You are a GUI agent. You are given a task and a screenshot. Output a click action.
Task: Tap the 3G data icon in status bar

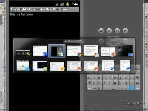pyautogui.click(x=57, y=4)
